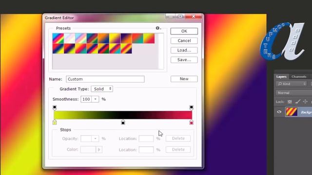Switch to the Channels tab

[299, 77]
